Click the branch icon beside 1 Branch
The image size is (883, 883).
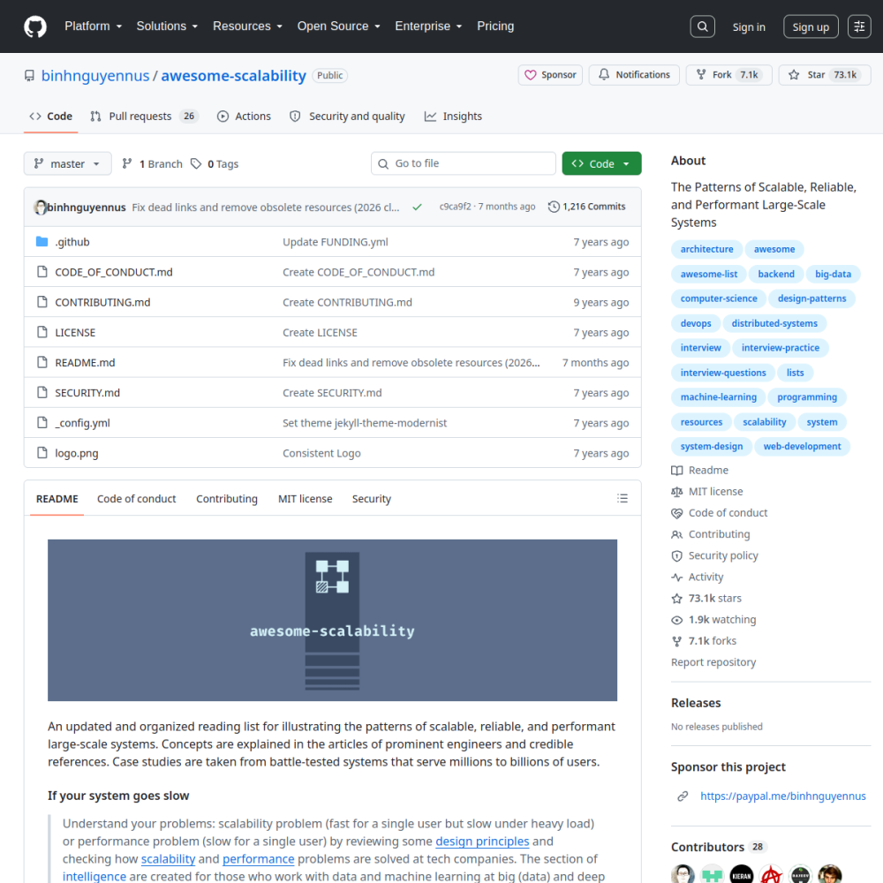point(127,164)
